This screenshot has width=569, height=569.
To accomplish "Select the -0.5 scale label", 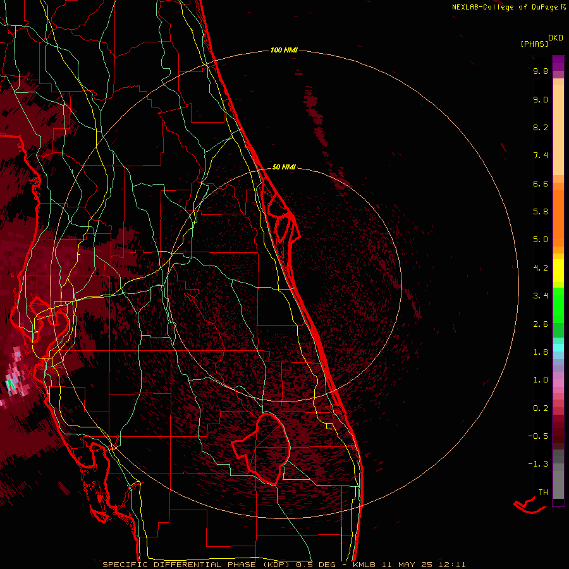I will pyautogui.click(x=538, y=436).
